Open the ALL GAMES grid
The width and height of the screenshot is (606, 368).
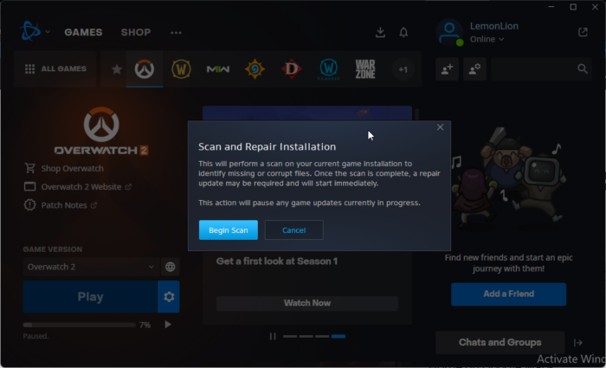click(55, 68)
